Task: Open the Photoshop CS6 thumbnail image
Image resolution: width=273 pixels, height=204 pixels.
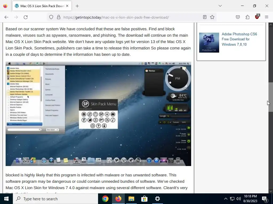Action: coord(209,42)
